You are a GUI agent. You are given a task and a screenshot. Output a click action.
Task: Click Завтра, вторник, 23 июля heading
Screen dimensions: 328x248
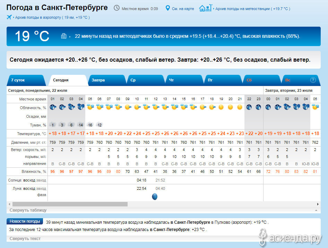click(x=289, y=90)
